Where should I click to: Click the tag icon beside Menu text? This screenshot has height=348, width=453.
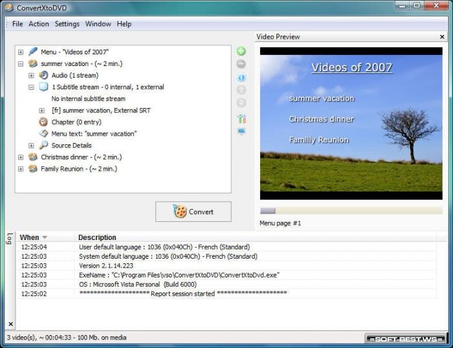[x=43, y=133]
